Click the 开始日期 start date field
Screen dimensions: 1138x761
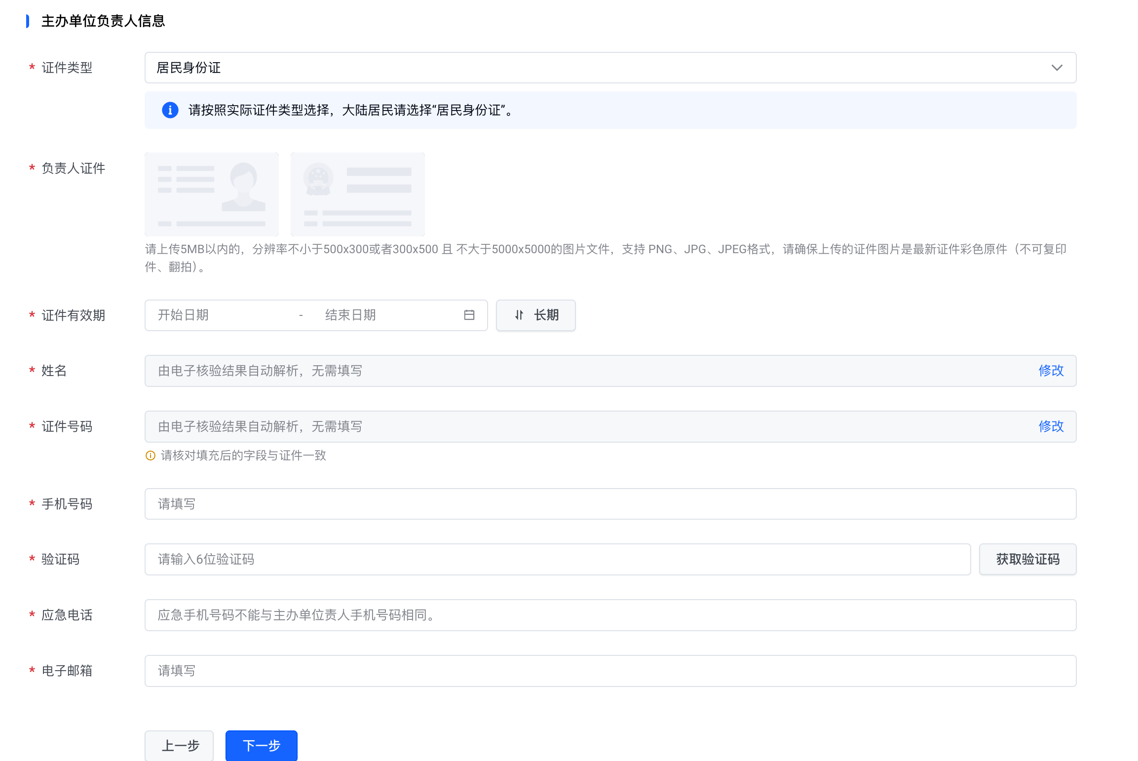coord(222,315)
